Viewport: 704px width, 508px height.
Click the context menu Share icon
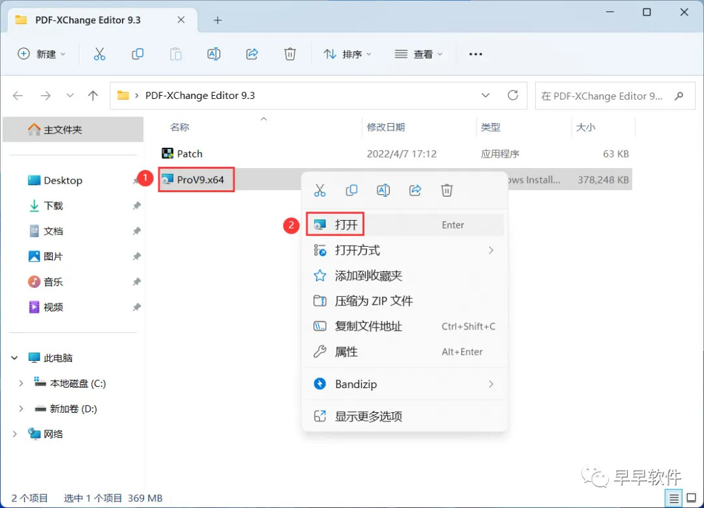(415, 190)
